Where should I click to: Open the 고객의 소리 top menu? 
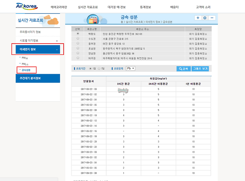pos(203,7)
